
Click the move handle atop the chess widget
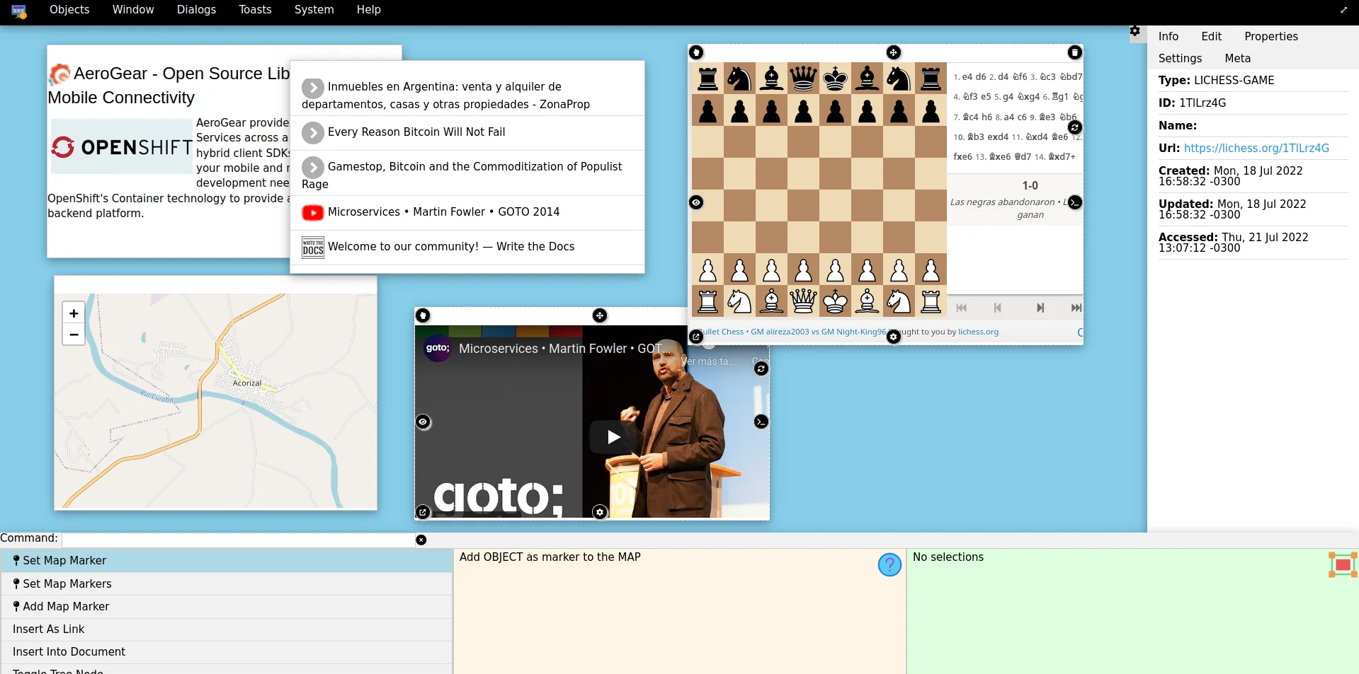[893, 52]
